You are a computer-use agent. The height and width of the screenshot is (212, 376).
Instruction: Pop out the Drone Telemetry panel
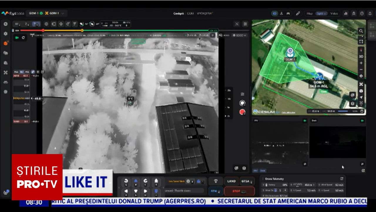click(342, 178)
